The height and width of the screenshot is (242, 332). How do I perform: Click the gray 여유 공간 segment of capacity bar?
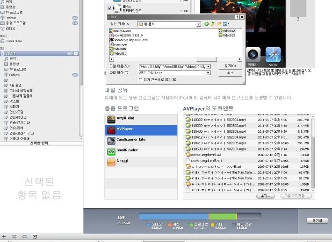click(249, 216)
